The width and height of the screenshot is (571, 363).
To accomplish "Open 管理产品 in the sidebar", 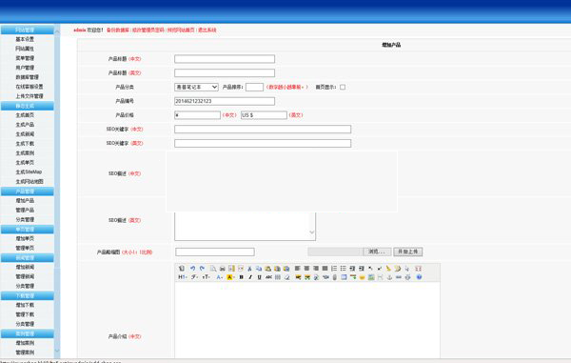I will (x=25, y=210).
